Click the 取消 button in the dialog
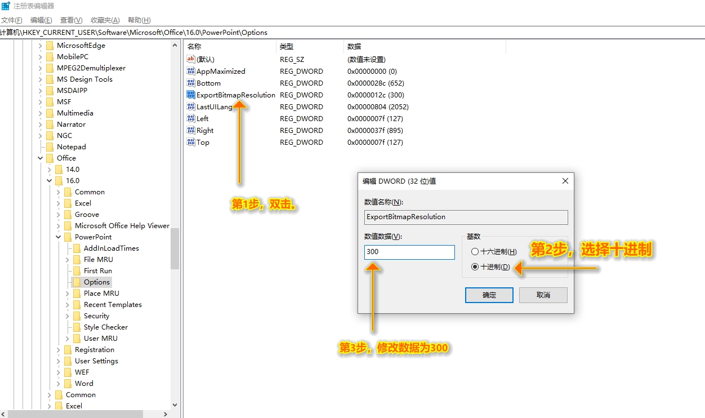Viewport: 705px width, 418px height. coord(543,295)
